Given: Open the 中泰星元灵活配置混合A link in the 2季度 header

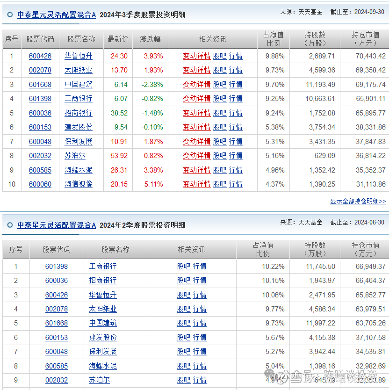Looking at the screenshot, I should 57,225.
